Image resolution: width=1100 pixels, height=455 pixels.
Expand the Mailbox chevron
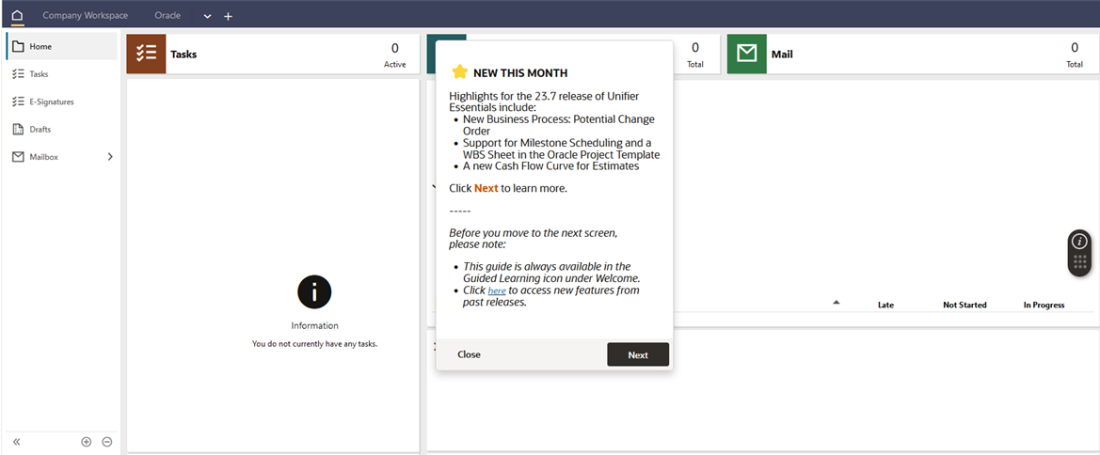pyautogui.click(x=109, y=157)
